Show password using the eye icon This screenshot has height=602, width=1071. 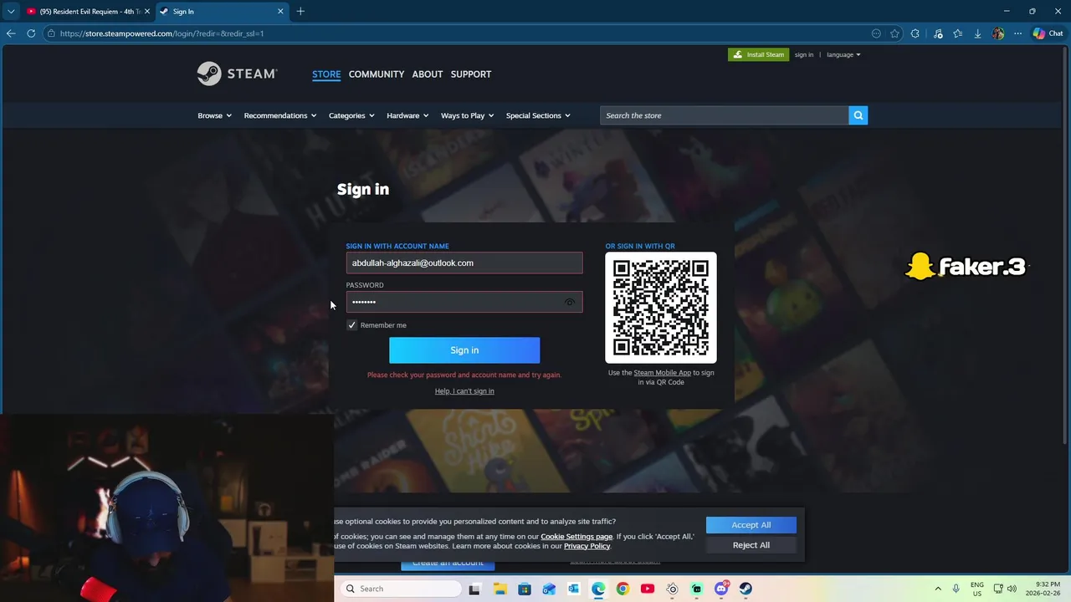[x=570, y=302]
